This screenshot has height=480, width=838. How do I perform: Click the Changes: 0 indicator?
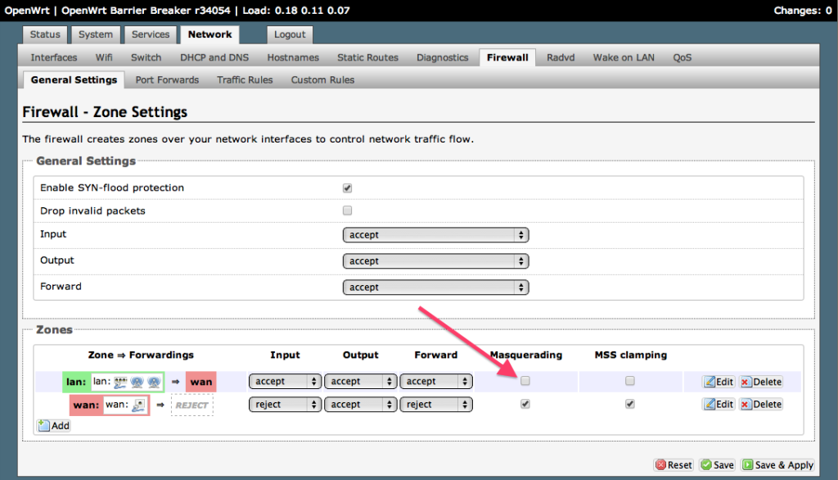[x=802, y=11]
